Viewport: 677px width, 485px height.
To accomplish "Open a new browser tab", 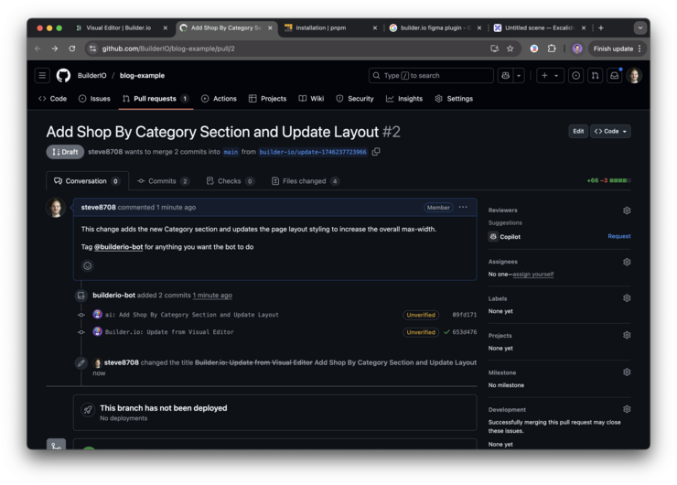I will pyautogui.click(x=600, y=27).
